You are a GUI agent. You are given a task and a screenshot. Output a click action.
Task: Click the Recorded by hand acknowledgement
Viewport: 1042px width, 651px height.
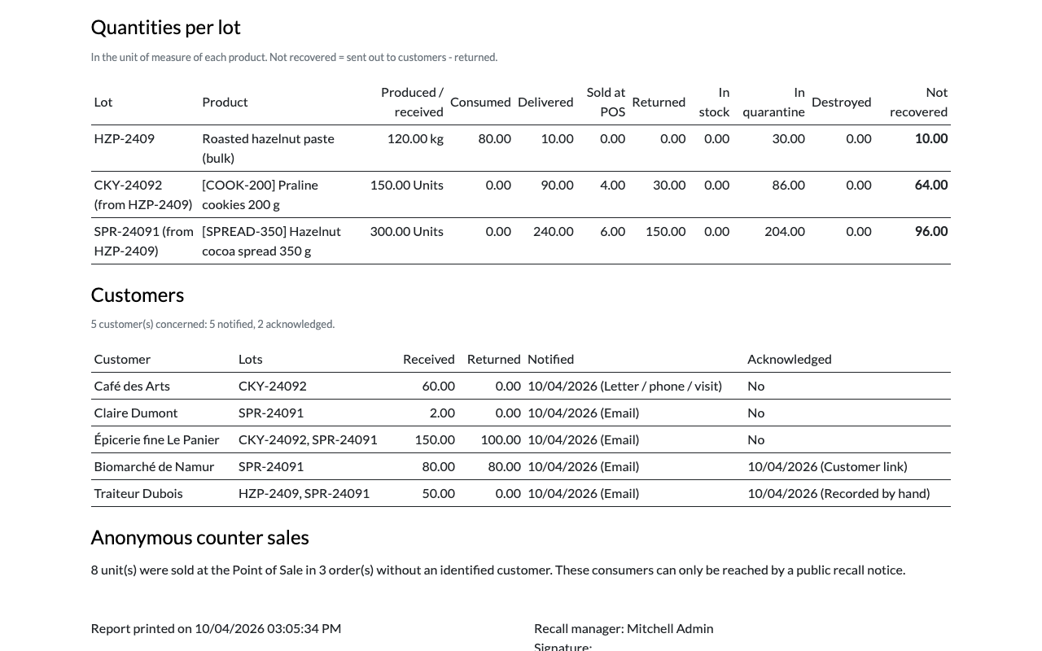[x=838, y=493]
